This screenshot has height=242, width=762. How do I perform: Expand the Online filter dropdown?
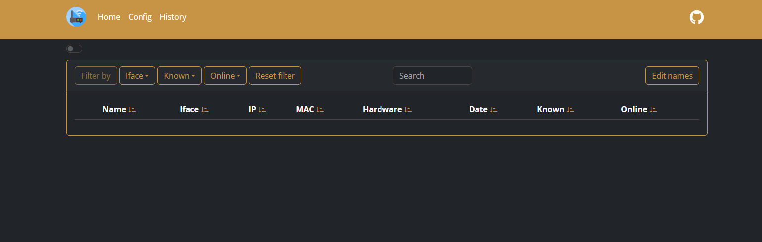click(225, 76)
